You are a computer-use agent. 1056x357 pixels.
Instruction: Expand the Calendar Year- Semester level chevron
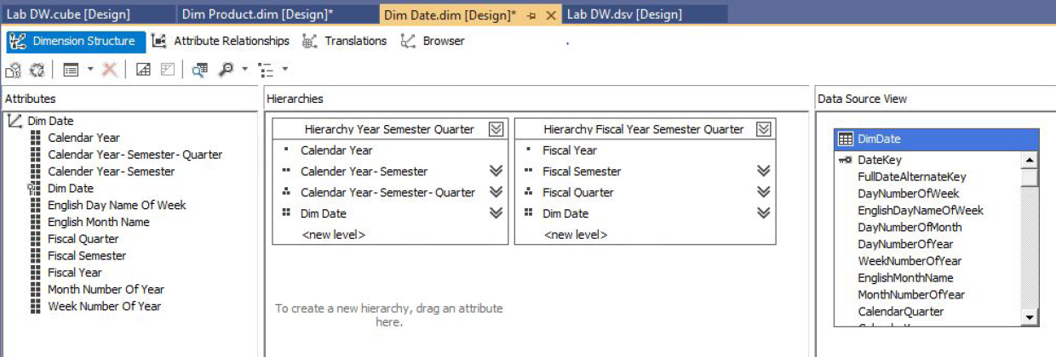tap(496, 172)
